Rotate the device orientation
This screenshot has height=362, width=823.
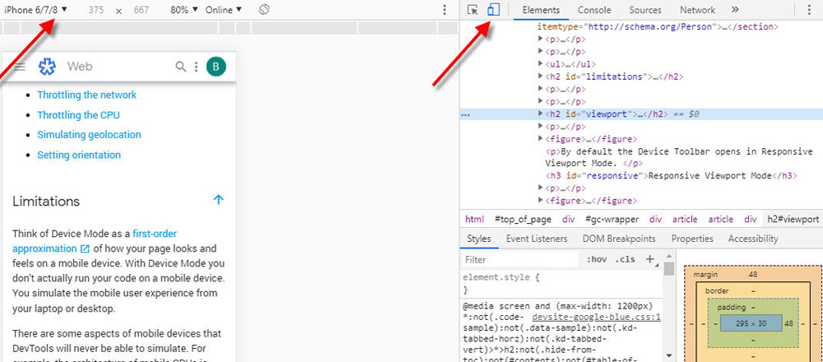(x=264, y=9)
